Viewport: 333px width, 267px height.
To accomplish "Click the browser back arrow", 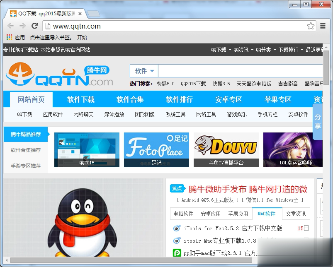I will pyautogui.click(x=10, y=26).
